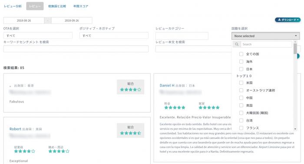The image size is (304, 164).
Task: Click reviewer name Robert
Action: pos(15,129)
